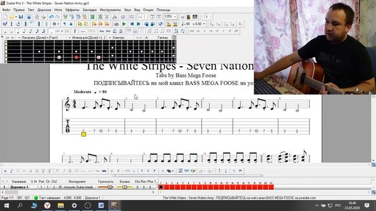Open the Нота menu
Screen dimensions: 376x211
(58, 10)
